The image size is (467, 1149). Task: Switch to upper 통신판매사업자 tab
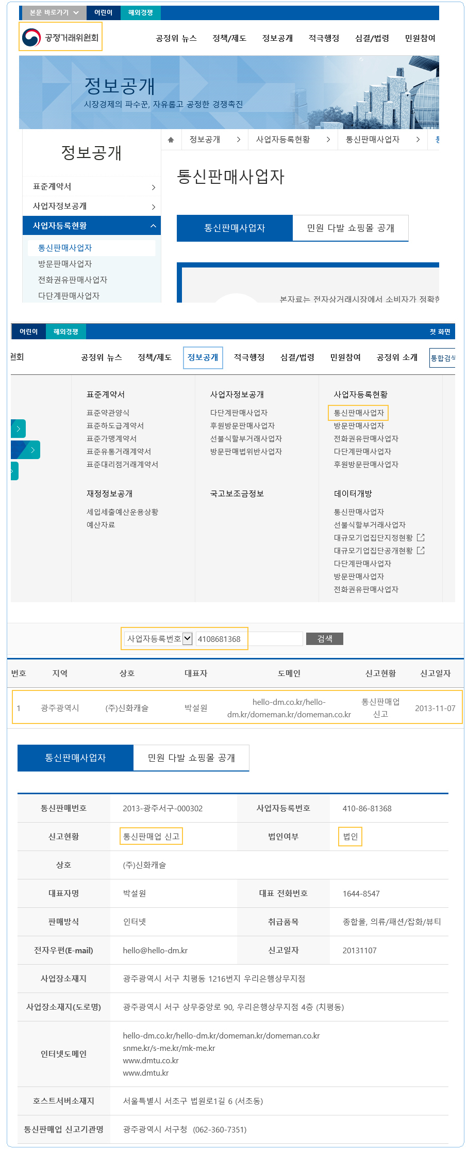[235, 228]
